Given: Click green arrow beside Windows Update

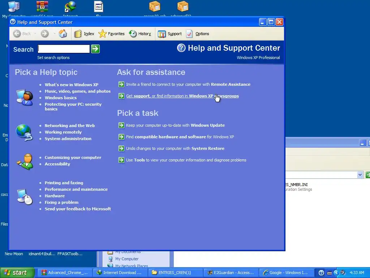Looking at the screenshot, I should (121, 125).
